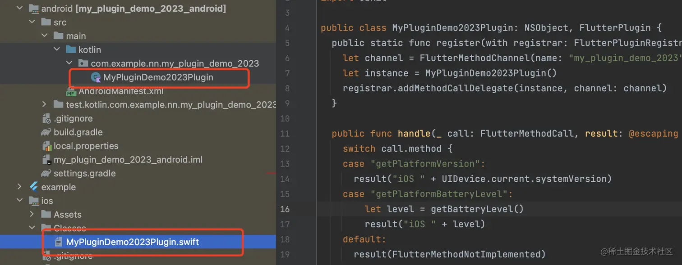Viewport: 682px width, 265px height.
Task: Open the settings.gradle file
Action: [x=84, y=173]
